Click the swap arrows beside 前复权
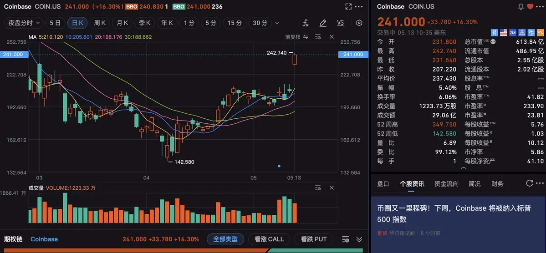 pos(306,37)
